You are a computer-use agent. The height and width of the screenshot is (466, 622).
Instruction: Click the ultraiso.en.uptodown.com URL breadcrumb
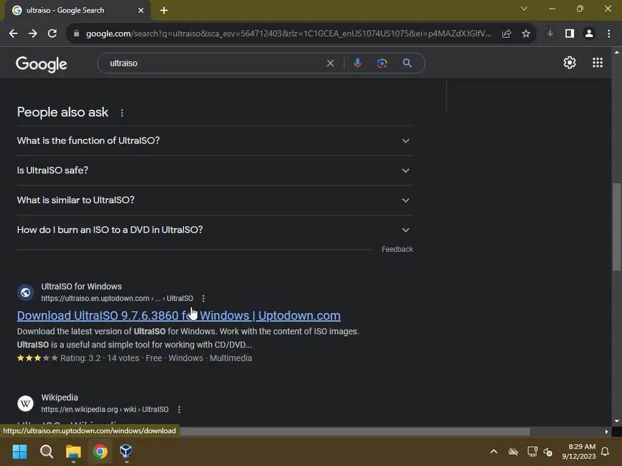point(117,299)
